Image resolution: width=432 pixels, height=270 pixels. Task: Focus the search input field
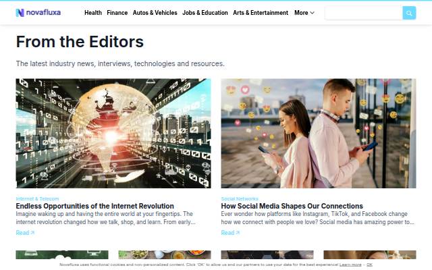click(364, 13)
